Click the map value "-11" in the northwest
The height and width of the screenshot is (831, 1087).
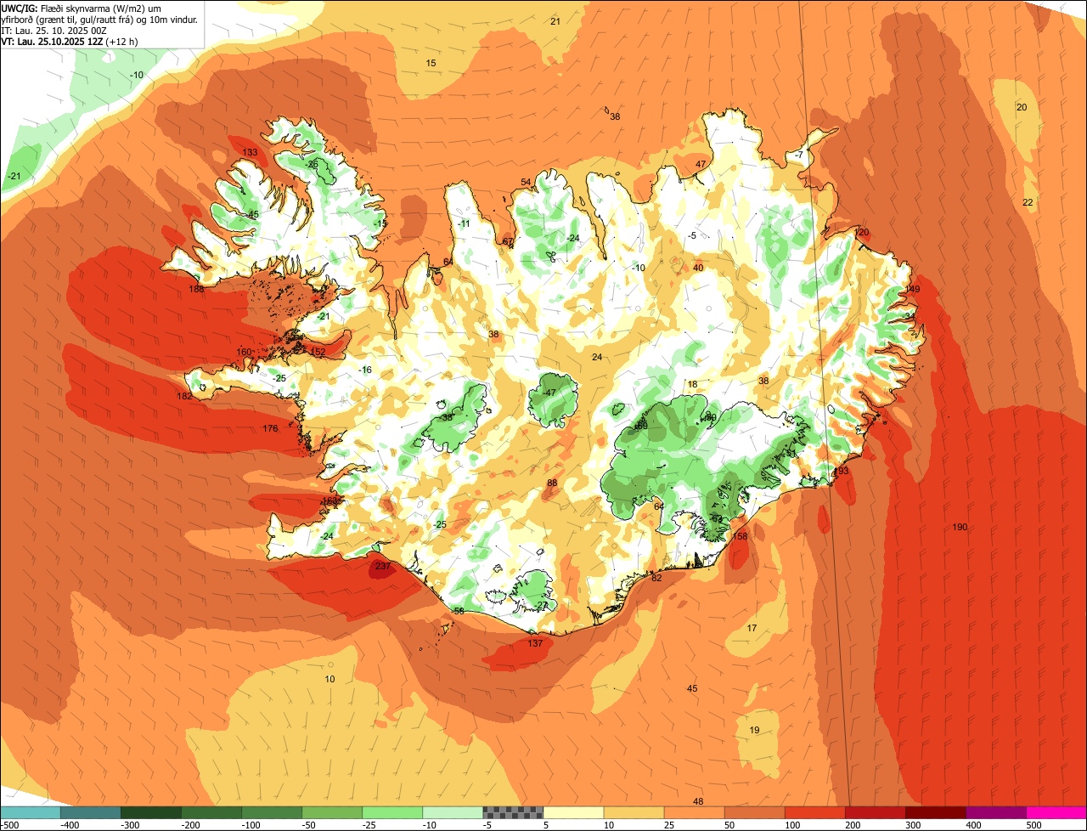coord(463,223)
